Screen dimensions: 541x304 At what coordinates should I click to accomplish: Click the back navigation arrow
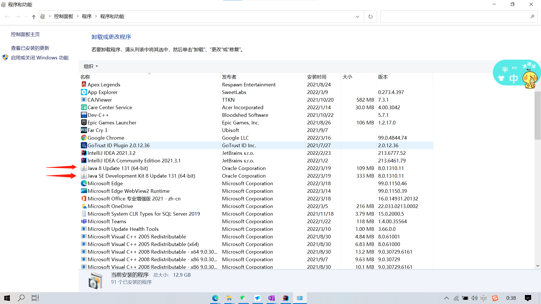[7, 17]
